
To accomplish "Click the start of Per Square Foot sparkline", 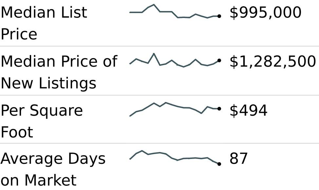I will pos(130,116).
